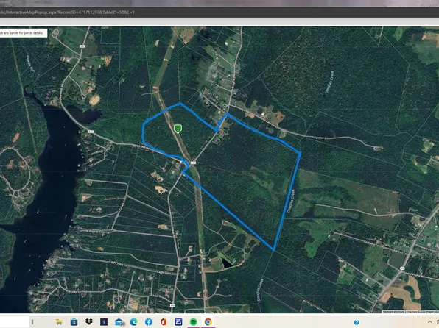439x328 pixels.
Task: Open Facebook from the taskbar
Action: 149,322
